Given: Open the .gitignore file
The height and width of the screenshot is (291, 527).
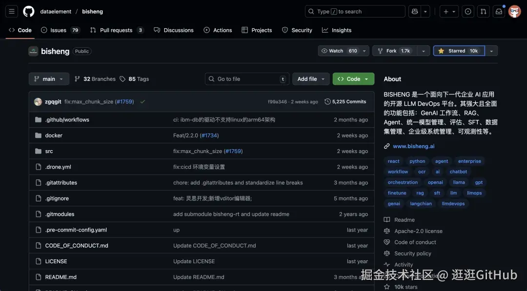Looking at the screenshot, I should [x=57, y=199].
